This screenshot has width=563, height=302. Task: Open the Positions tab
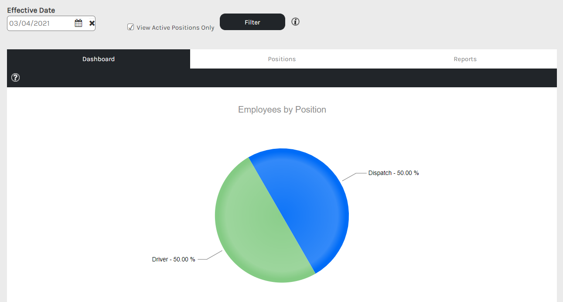(282, 59)
